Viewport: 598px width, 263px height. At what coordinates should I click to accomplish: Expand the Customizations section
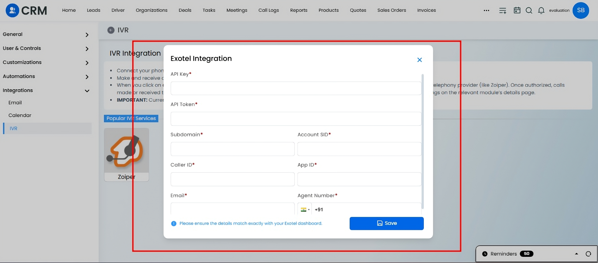coord(46,63)
